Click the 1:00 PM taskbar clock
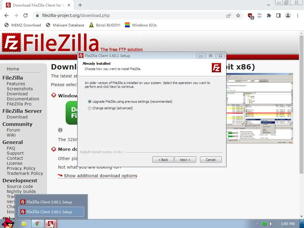Viewport: 304px width, 228px height. [x=288, y=224]
